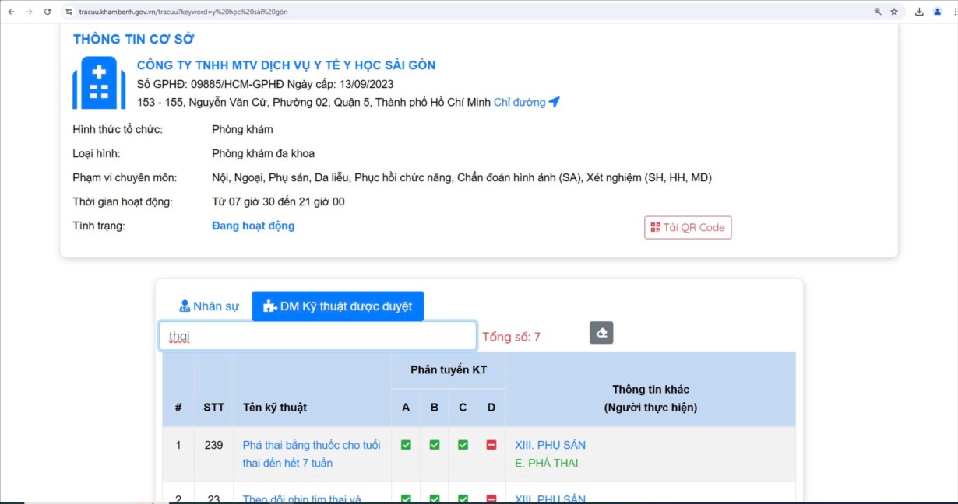Image resolution: width=958 pixels, height=504 pixels.
Task: Switch to the Nhân sự tab
Action: pos(209,306)
